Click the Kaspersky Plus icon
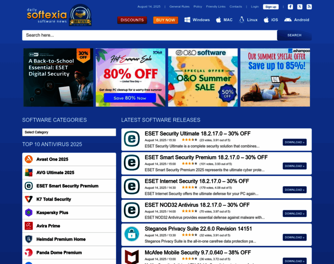Image resolution: width=334 pixels, height=264 pixels. pos(29,213)
